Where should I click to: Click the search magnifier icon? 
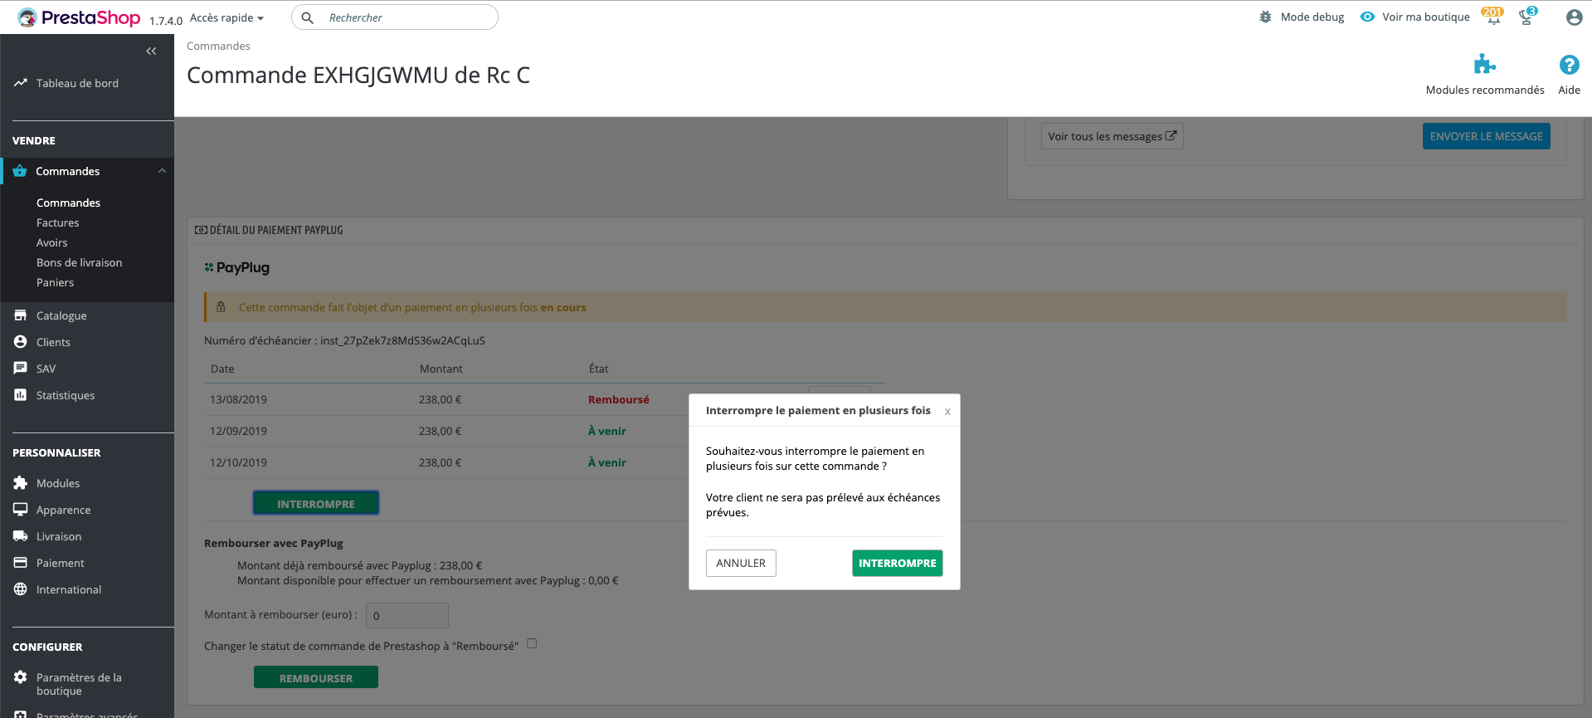(x=308, y=17)
